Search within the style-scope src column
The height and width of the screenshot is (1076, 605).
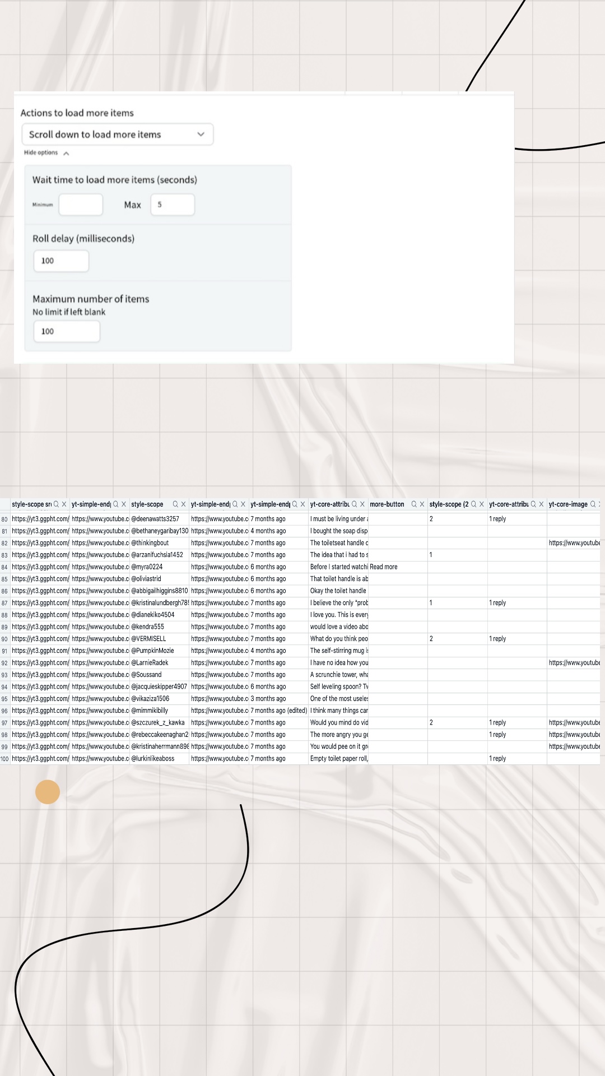(56, 504)
